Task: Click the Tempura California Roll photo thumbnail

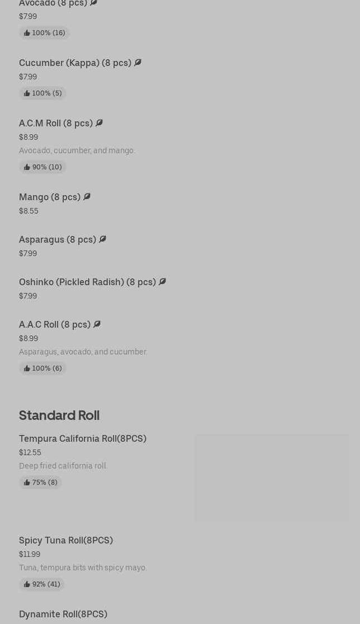Action: click(x=272, y=478)
